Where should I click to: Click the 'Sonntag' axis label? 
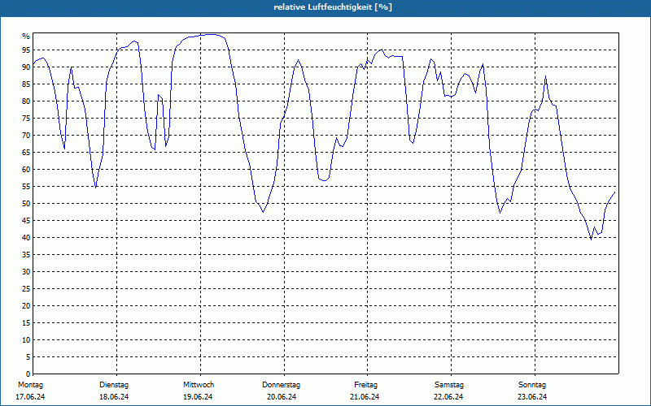point(532,385)
